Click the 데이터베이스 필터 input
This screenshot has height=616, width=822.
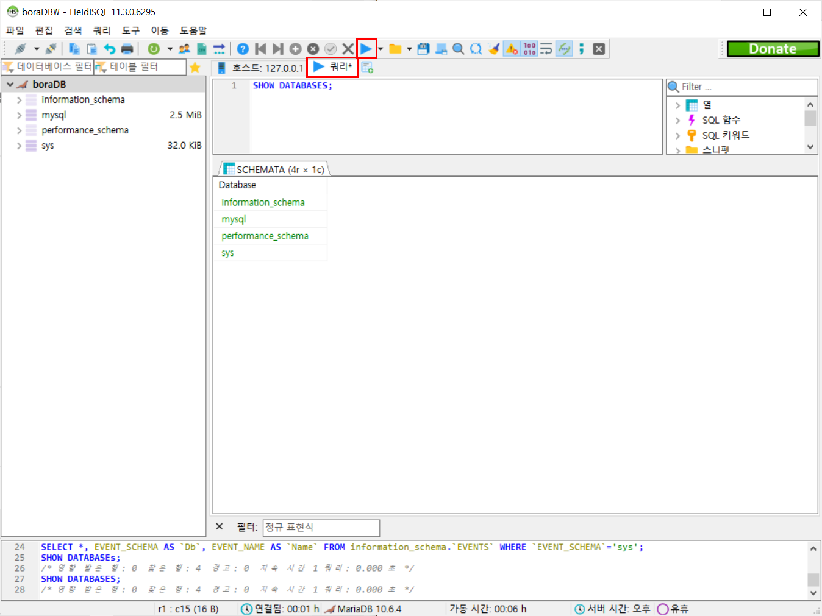tap(48, 67)
